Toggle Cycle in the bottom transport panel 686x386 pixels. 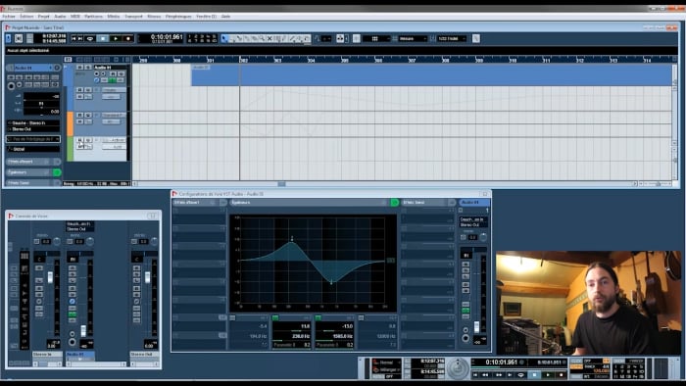click(520, 374)
